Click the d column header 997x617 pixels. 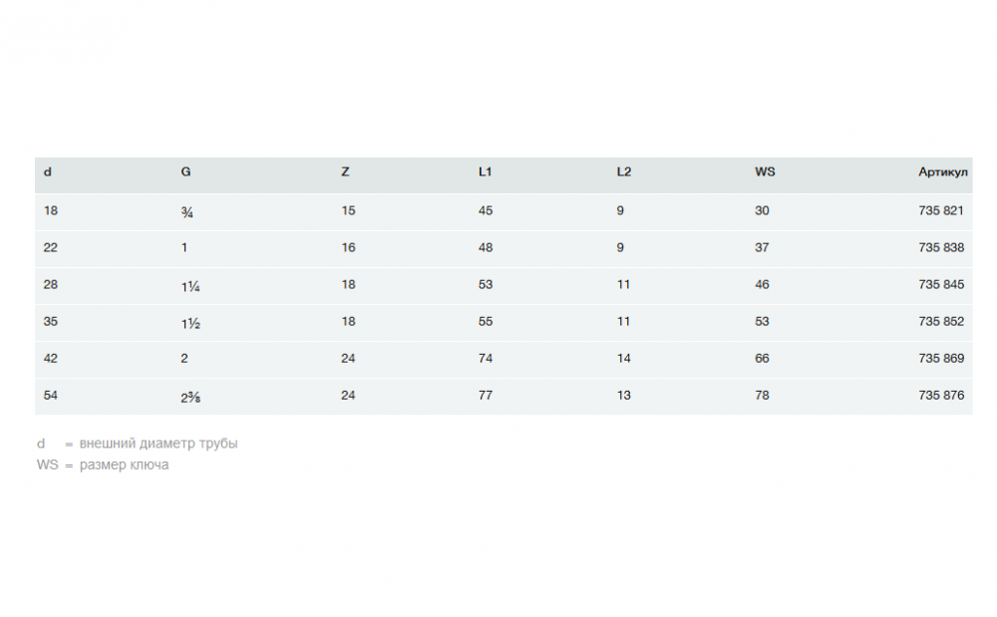[48, 172]
